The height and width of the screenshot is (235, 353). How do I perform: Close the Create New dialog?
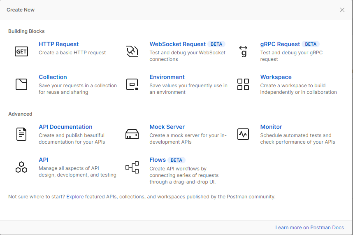pyautogui.click(x=342, y=10)
